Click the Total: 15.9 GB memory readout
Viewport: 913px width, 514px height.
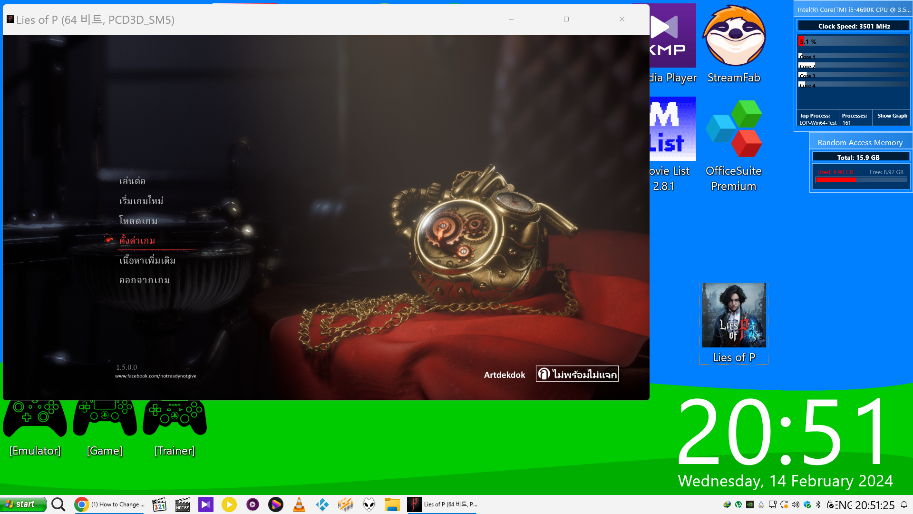point(861,157)
